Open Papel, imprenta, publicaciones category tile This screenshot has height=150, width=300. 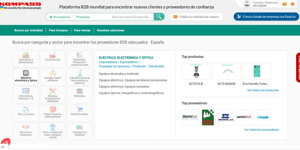pyautogui.click(x=52, y=113)
